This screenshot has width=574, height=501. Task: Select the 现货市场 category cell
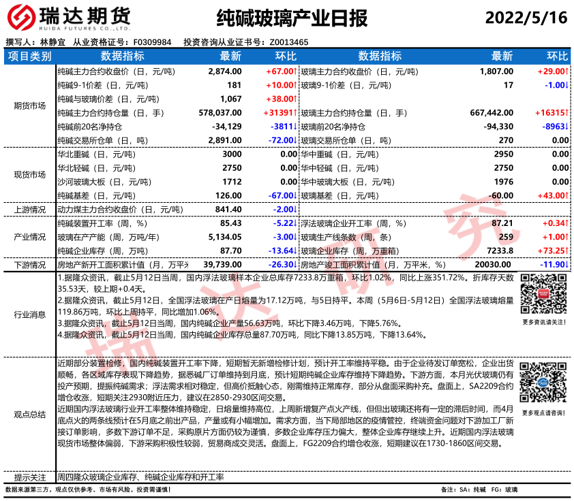click(x=29, y=175)
